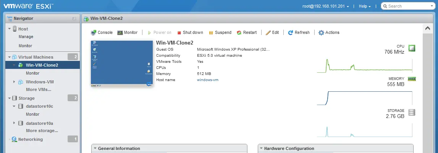Click the search magnifier icon
Screen dimensions: 438x153
(x=385, y=6)
